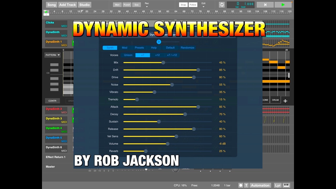Click the Automation button
336x189 pixels.
coord(260,185)
